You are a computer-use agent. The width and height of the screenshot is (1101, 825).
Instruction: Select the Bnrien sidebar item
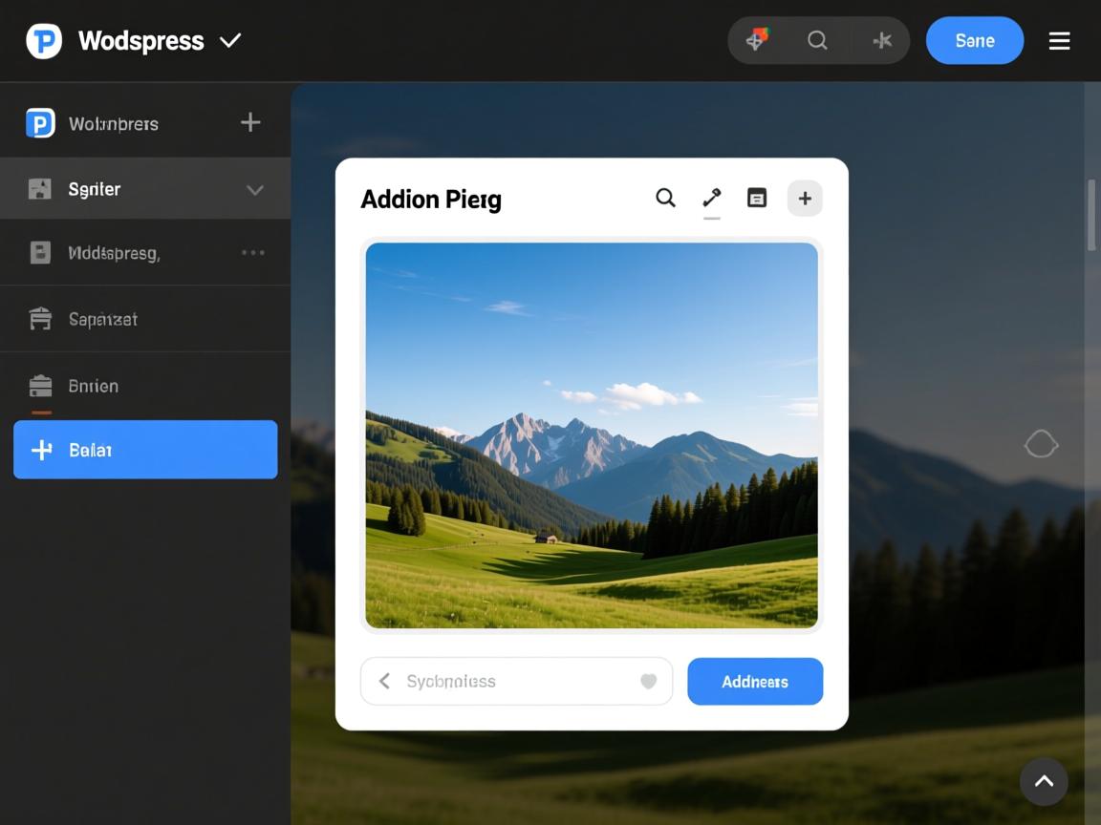click(x=94, y=386)
